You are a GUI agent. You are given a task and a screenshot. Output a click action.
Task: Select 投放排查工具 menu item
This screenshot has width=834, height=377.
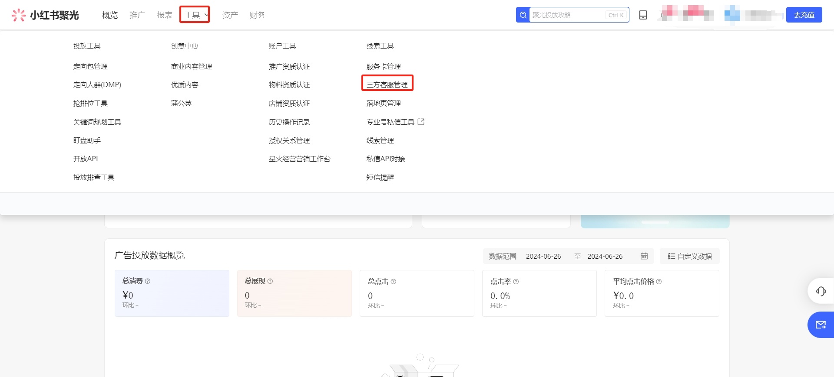tap(94, 178)
